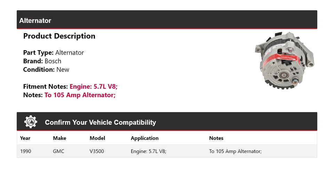334x180 pixels.
Task: Click the 1990 year cell
Action: pos(26,151)
